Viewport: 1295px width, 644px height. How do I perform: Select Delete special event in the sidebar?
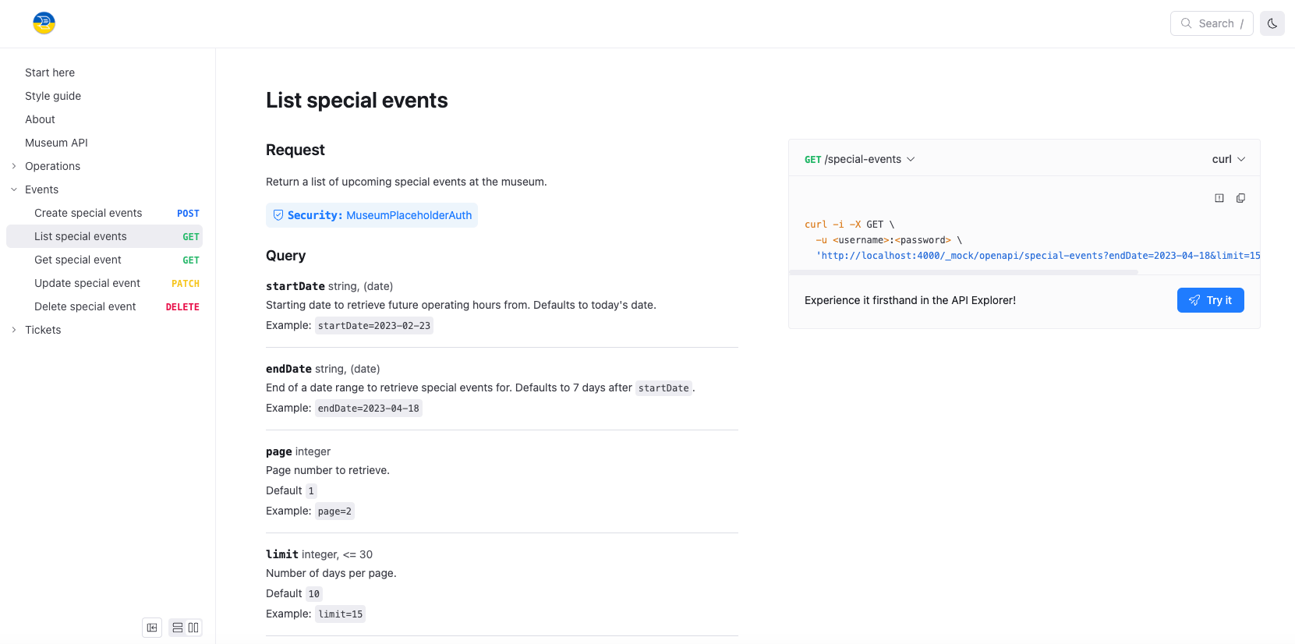coord(85,306)
